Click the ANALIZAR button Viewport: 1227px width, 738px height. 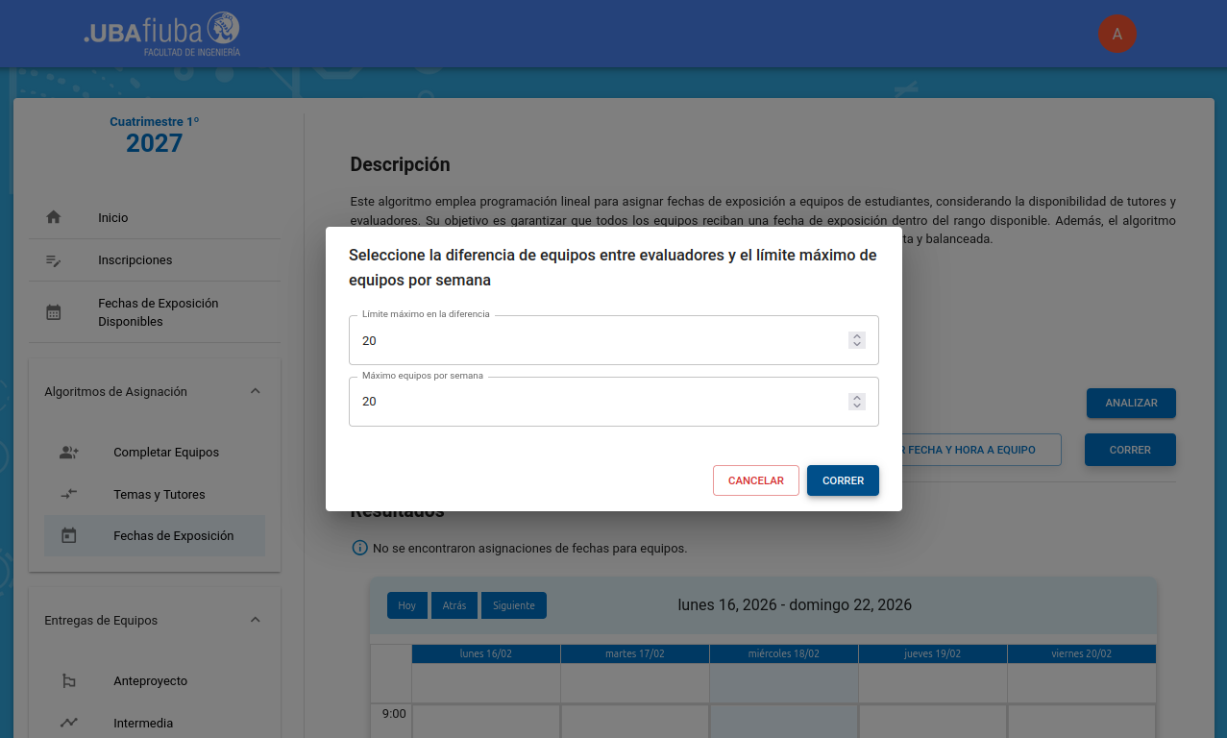tap(1130, 404)
